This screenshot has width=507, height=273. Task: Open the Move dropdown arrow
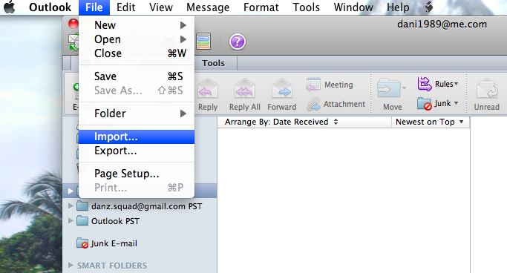[x=404, y=88]
